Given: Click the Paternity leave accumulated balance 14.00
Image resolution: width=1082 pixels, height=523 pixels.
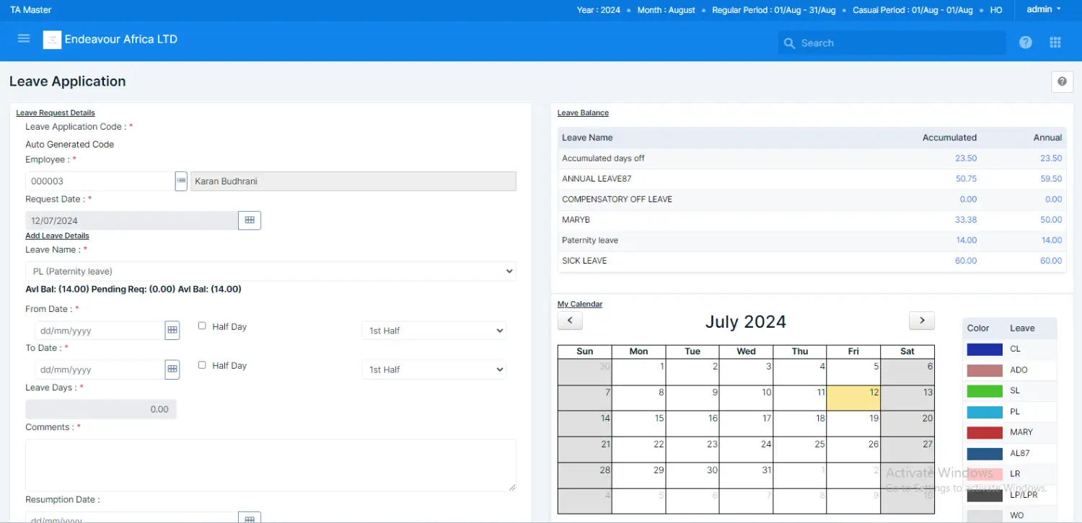Looking at the screenshot, I should pyautogui.click(x=966, y=241).
